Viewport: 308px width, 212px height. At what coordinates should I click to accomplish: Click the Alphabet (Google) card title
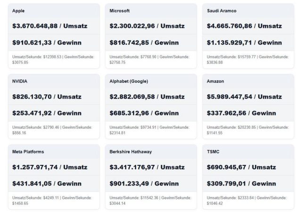tap(129, 81)
